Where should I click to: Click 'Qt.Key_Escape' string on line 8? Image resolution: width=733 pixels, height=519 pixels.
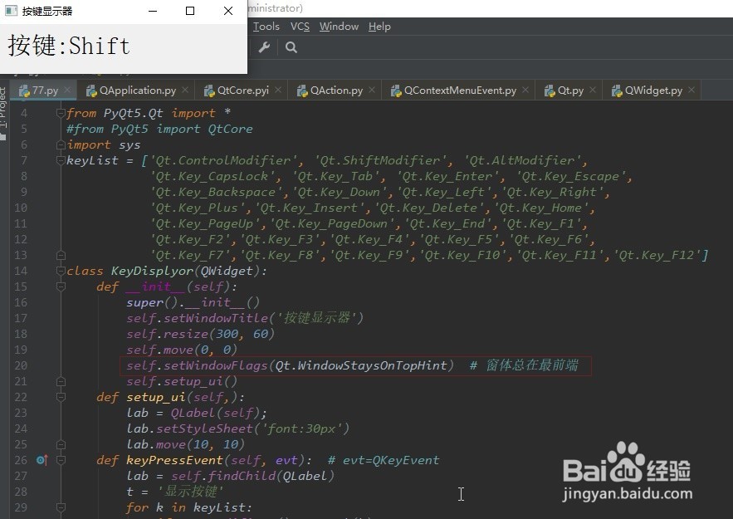click(571, 176)
